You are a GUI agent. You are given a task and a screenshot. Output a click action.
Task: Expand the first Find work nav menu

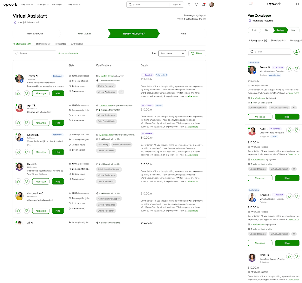tap(27, 5)
